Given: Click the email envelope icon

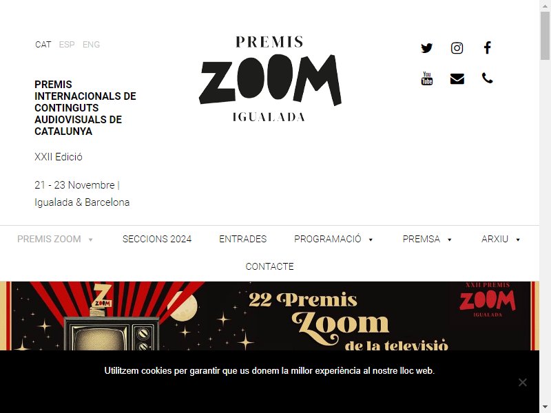Looking at the screenshot, I should tap(457, 78).
